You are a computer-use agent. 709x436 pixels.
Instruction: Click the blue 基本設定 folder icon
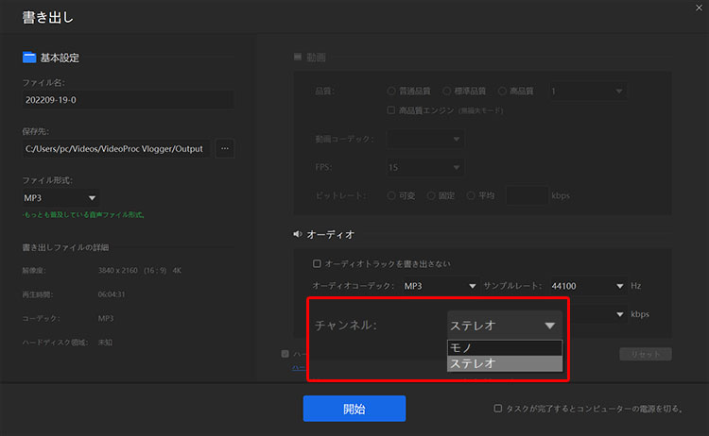pyautogui.click(x=29, y=58)
